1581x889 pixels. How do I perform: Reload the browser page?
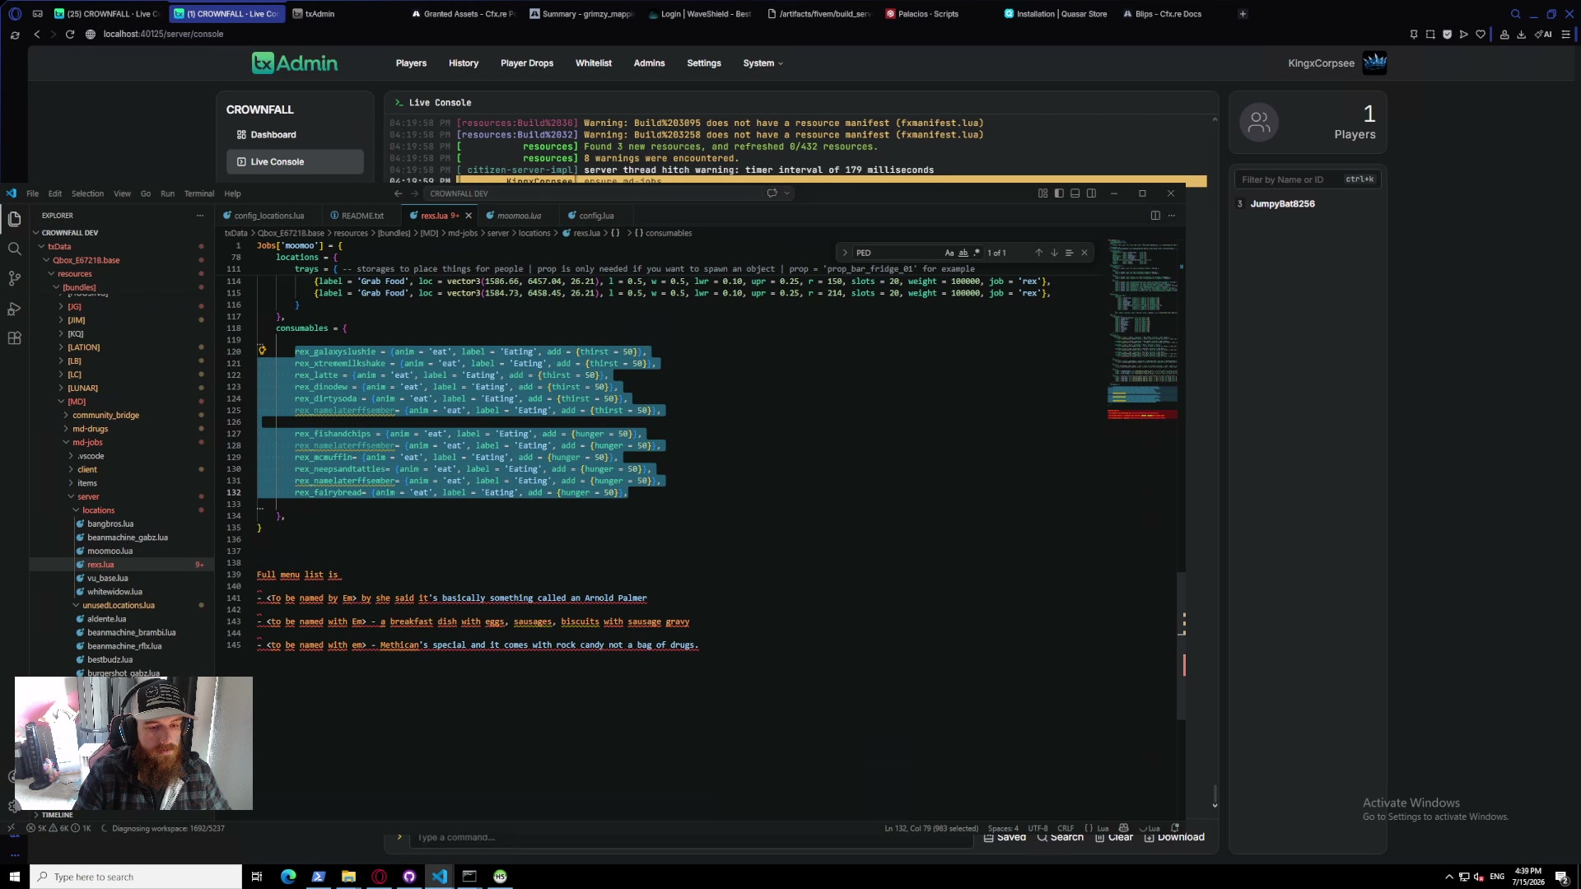click(70, 35)
